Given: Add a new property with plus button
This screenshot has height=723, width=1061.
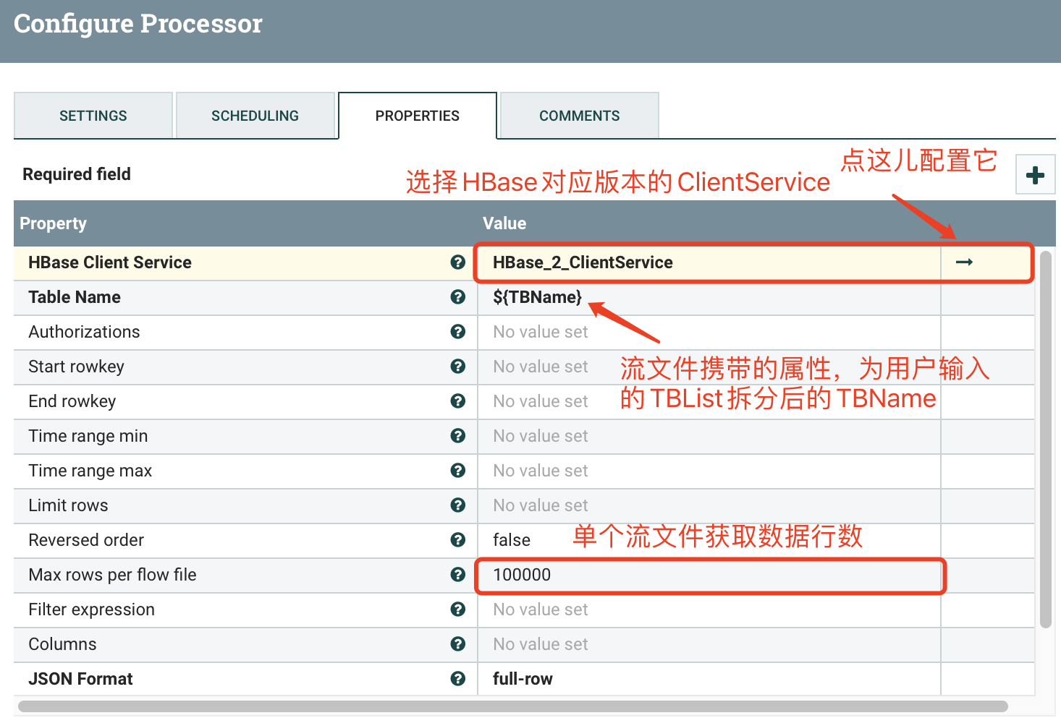Looking at the screenshot, I should coord(1035,174).
